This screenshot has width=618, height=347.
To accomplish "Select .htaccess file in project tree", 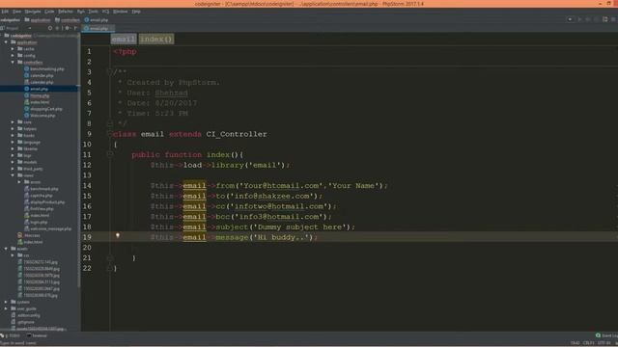I will (29, 235).
